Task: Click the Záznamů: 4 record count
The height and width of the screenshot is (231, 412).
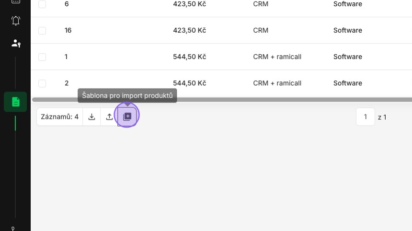Action: click(x=60, y=116)
